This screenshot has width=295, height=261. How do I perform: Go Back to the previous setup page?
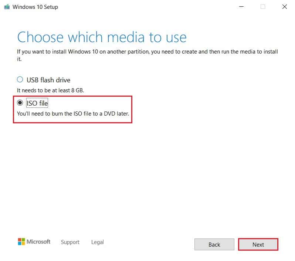[214, 244]
